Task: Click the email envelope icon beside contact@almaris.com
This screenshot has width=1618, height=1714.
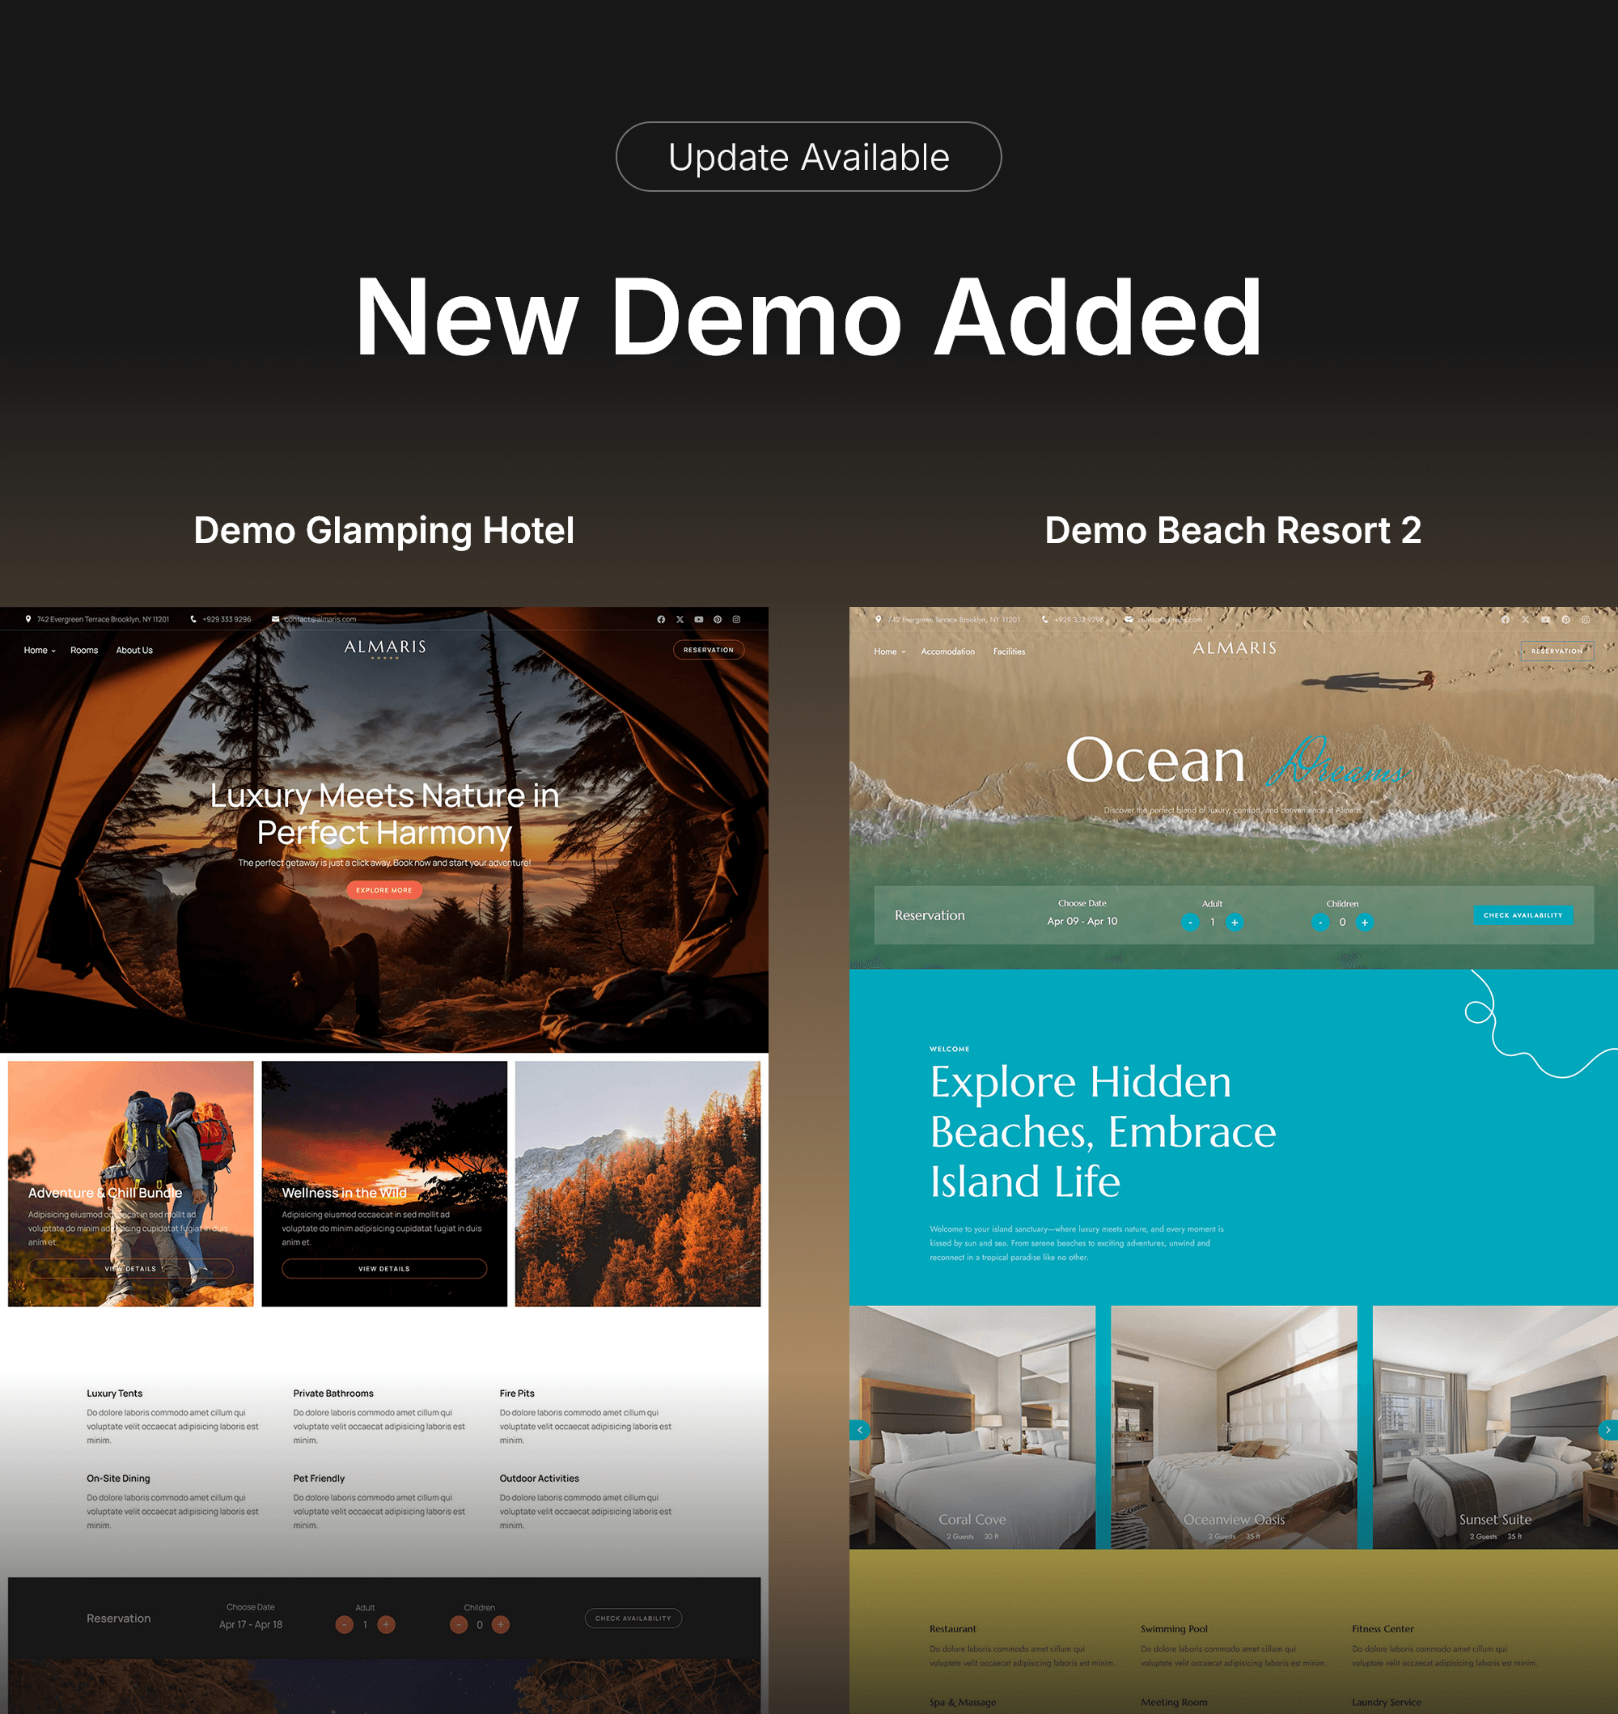Action: point(274,619)
